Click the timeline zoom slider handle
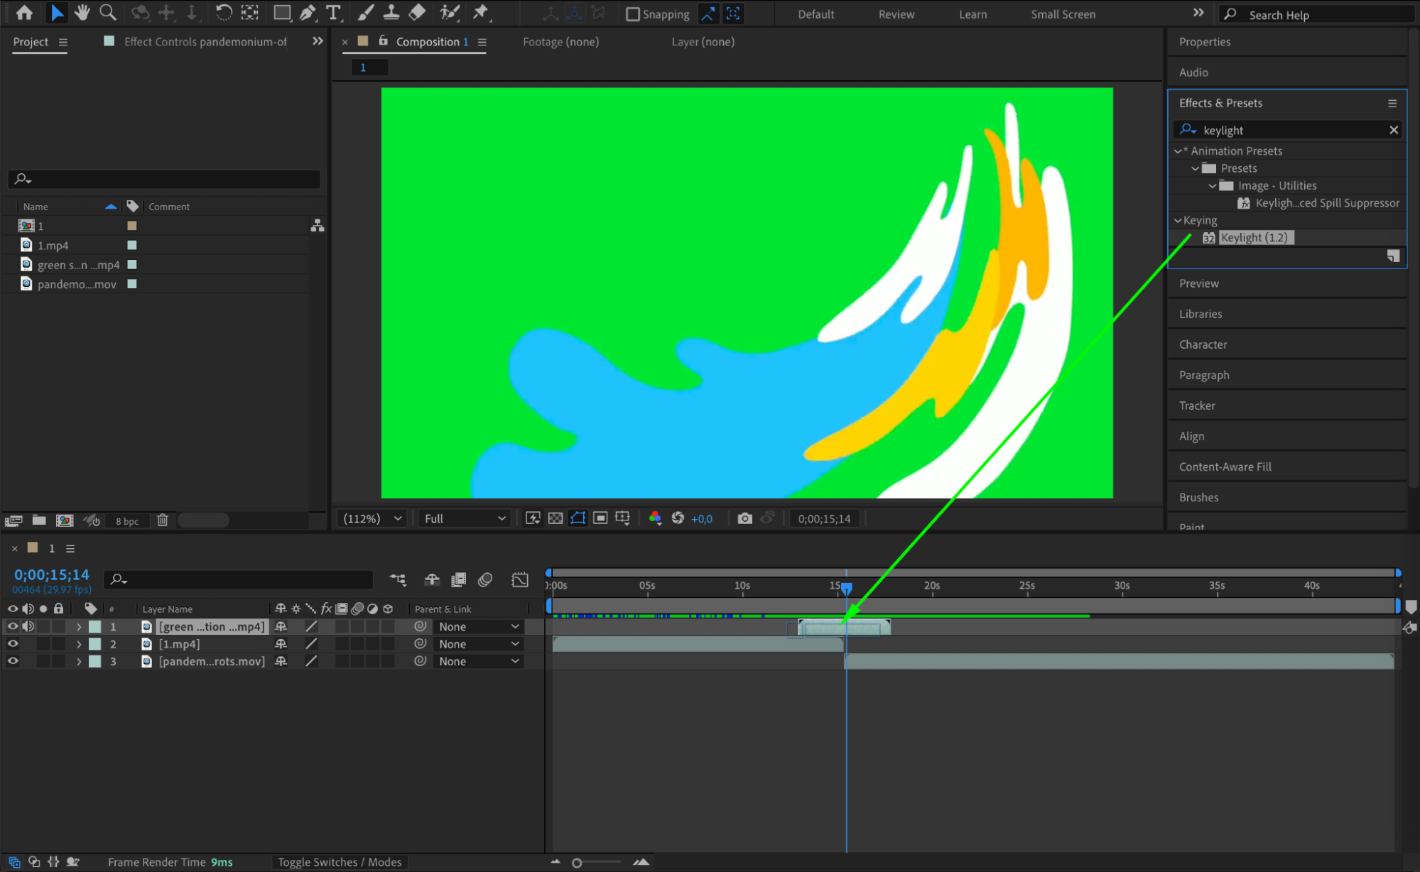 577,863
